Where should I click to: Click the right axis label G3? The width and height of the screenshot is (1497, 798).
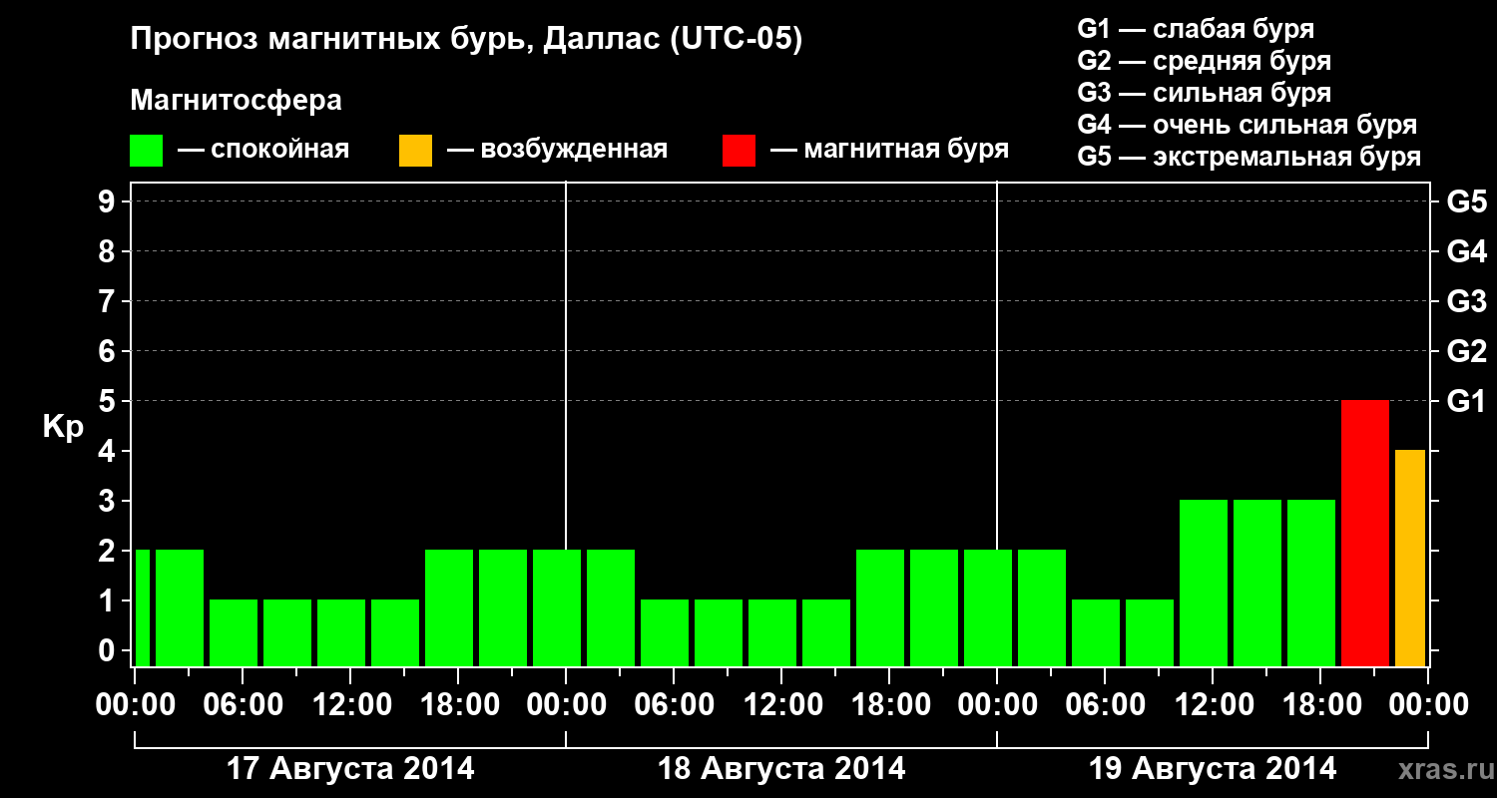tap(1466, 301)
